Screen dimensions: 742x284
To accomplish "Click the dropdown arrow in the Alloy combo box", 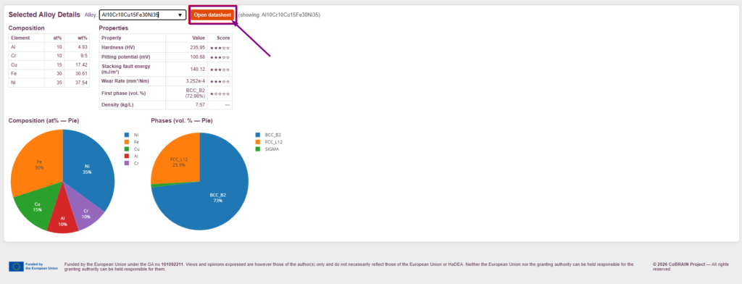I will [x=180, y=15].
